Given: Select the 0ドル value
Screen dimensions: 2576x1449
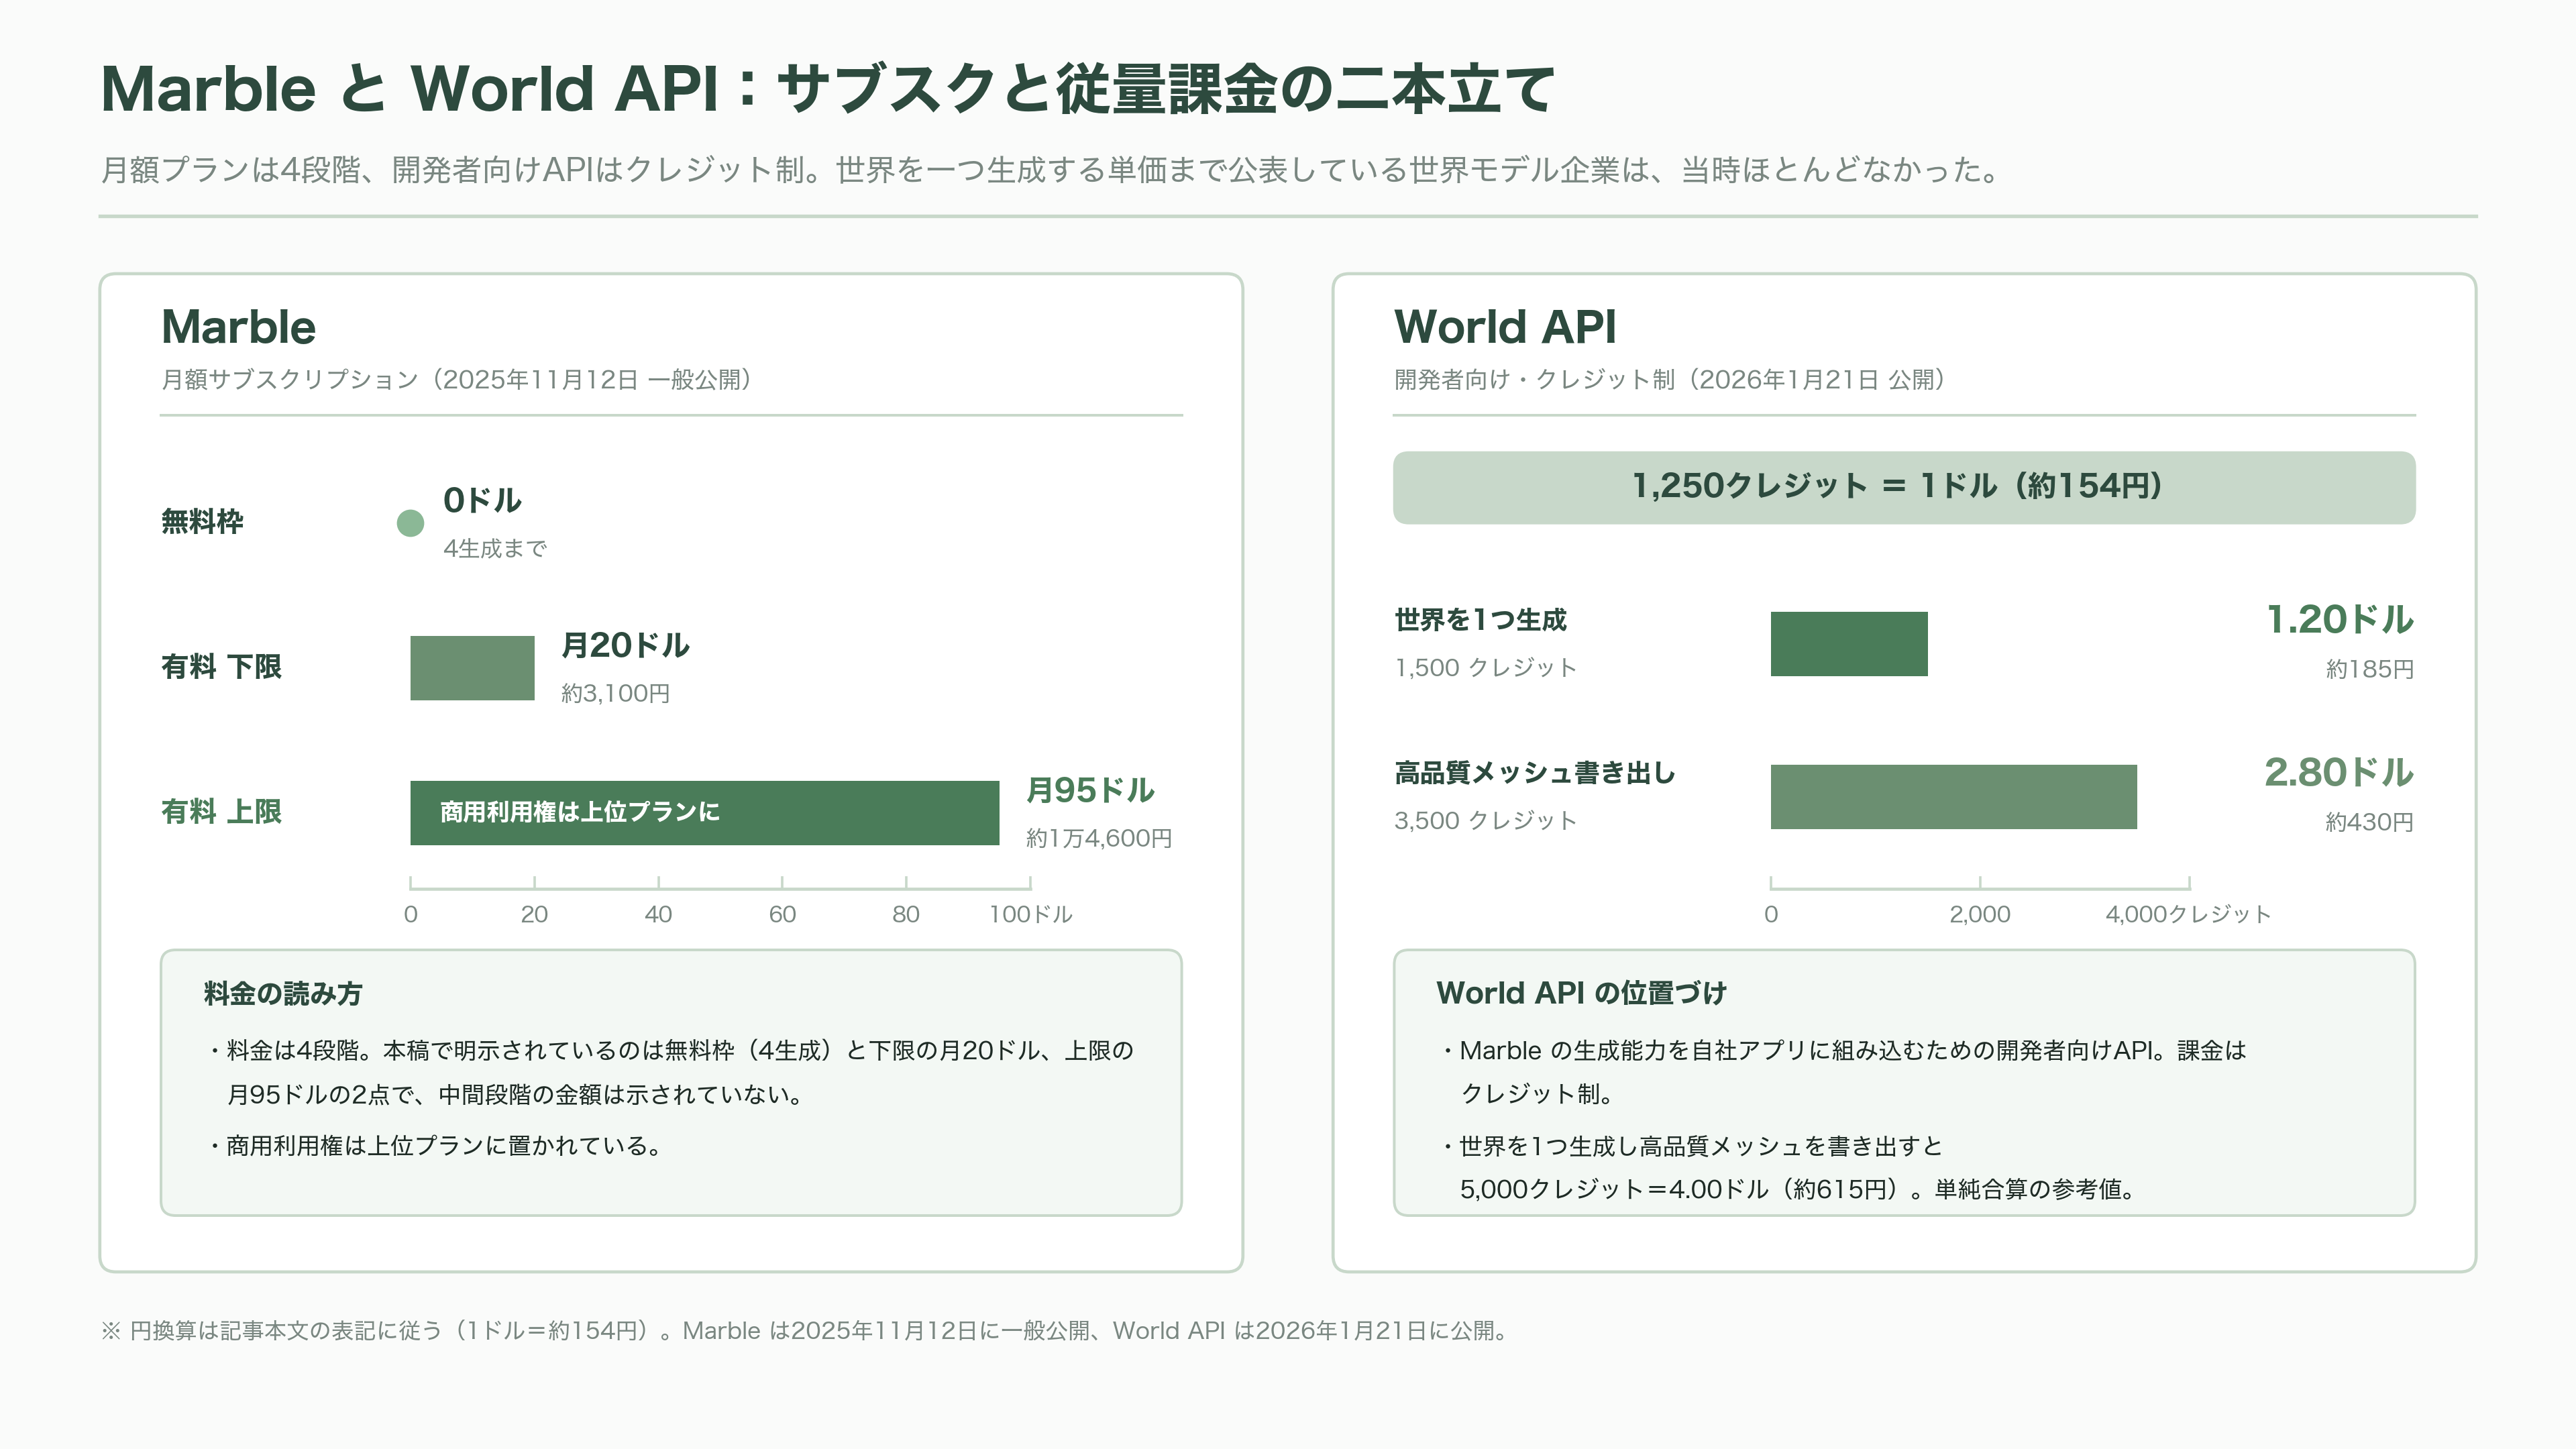Looking at the screenshot, I should pos(482,500).
